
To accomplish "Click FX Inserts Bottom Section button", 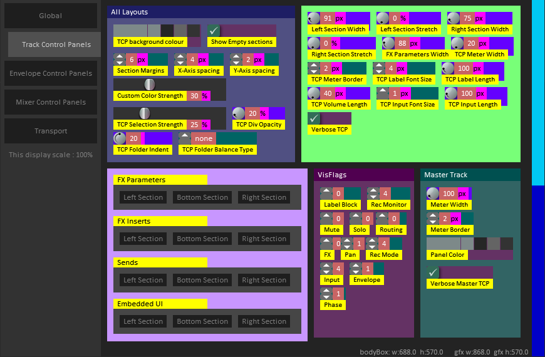I will click(202, 239).
